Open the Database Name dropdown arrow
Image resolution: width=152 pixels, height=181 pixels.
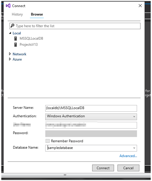pyautogui.click(x=134, y=148)
